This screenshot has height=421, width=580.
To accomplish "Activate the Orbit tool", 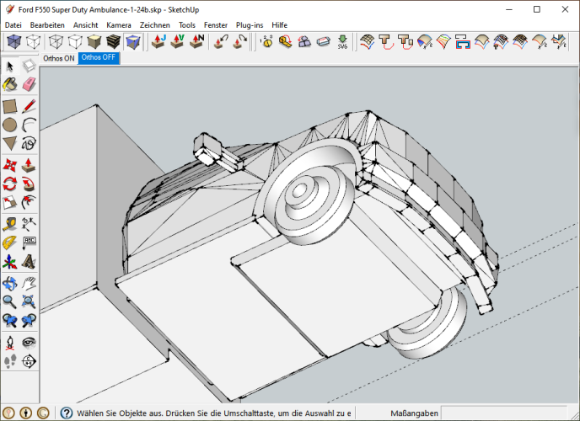I will pos(10,283).
